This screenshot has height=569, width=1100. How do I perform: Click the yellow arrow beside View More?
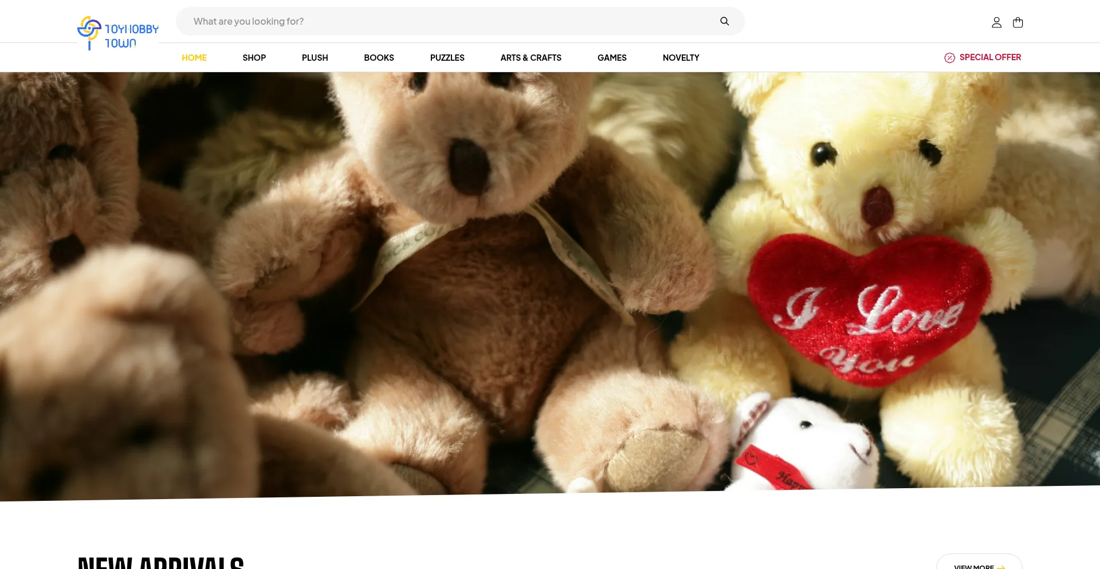(1001, 566)
